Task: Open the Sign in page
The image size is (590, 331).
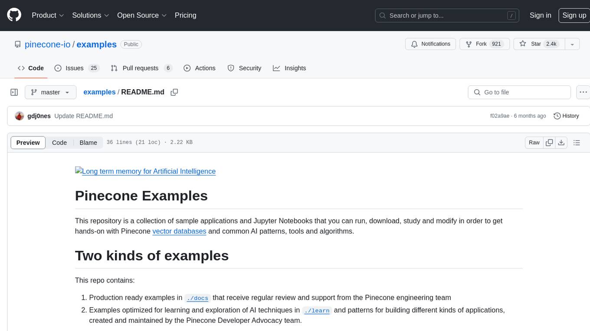Action: tap(540, 15)
